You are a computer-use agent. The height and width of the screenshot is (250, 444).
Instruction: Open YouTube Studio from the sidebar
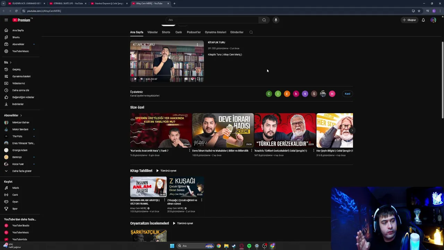(x=20, y=225)
